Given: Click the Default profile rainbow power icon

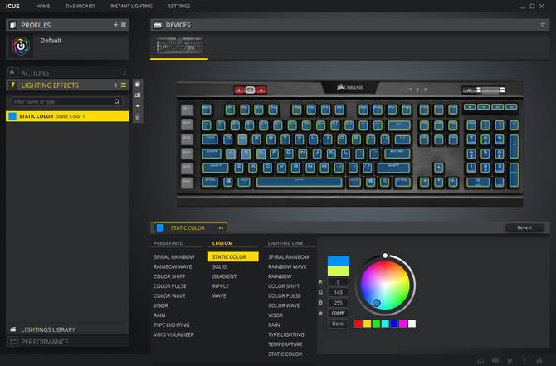Looking at the screenshot, I should point(21,46).
